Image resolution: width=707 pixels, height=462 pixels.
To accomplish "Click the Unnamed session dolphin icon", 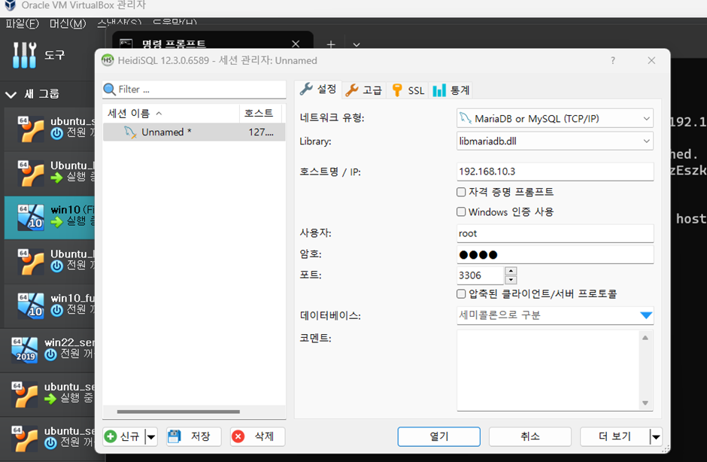I will tap(130, 132).
